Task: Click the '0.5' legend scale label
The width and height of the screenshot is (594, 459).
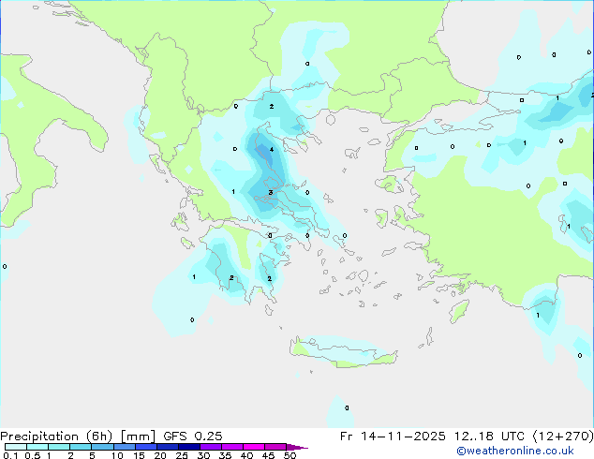Action: tap(33, 455)
